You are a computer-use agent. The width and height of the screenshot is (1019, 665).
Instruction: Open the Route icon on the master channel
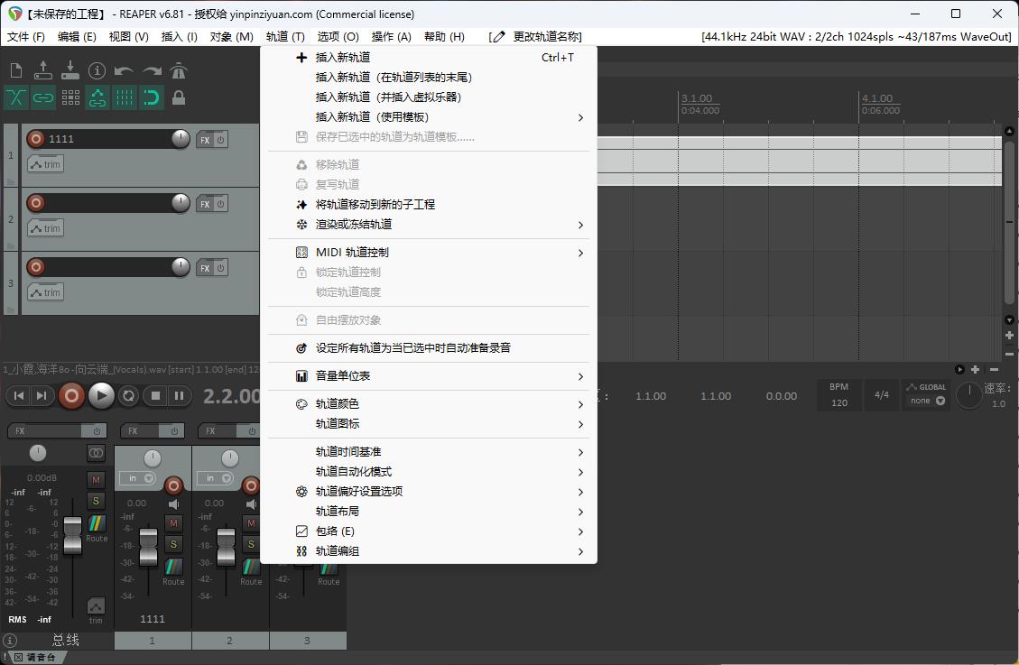coord(97,523)
